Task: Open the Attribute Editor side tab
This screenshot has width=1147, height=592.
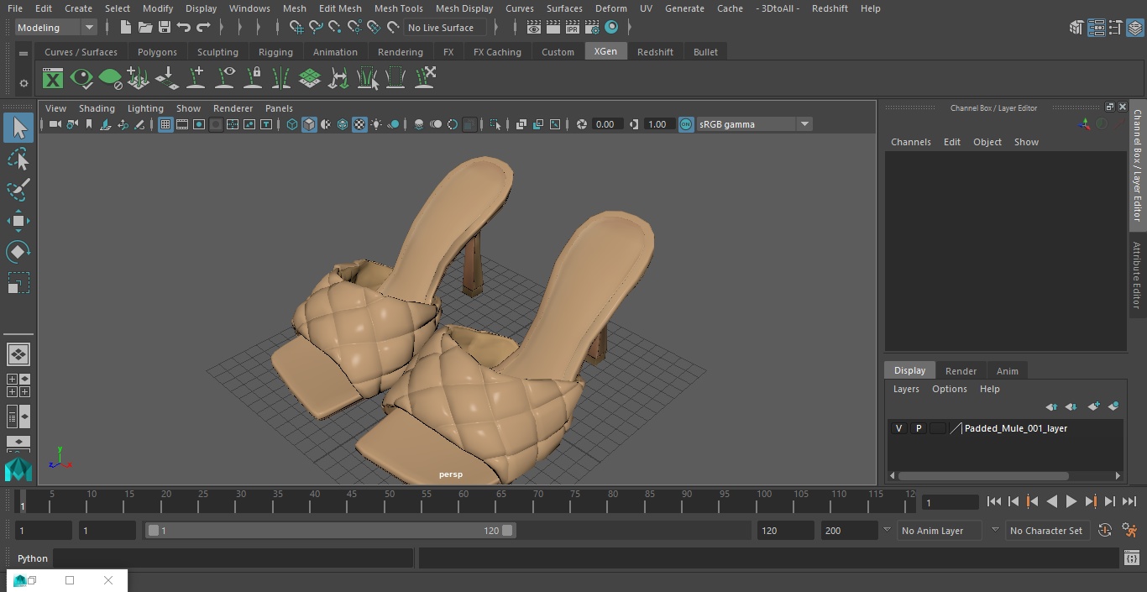Action: (1137, 275)
